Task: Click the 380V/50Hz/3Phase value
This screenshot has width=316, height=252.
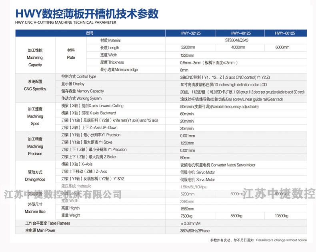Action: [195, 231]
